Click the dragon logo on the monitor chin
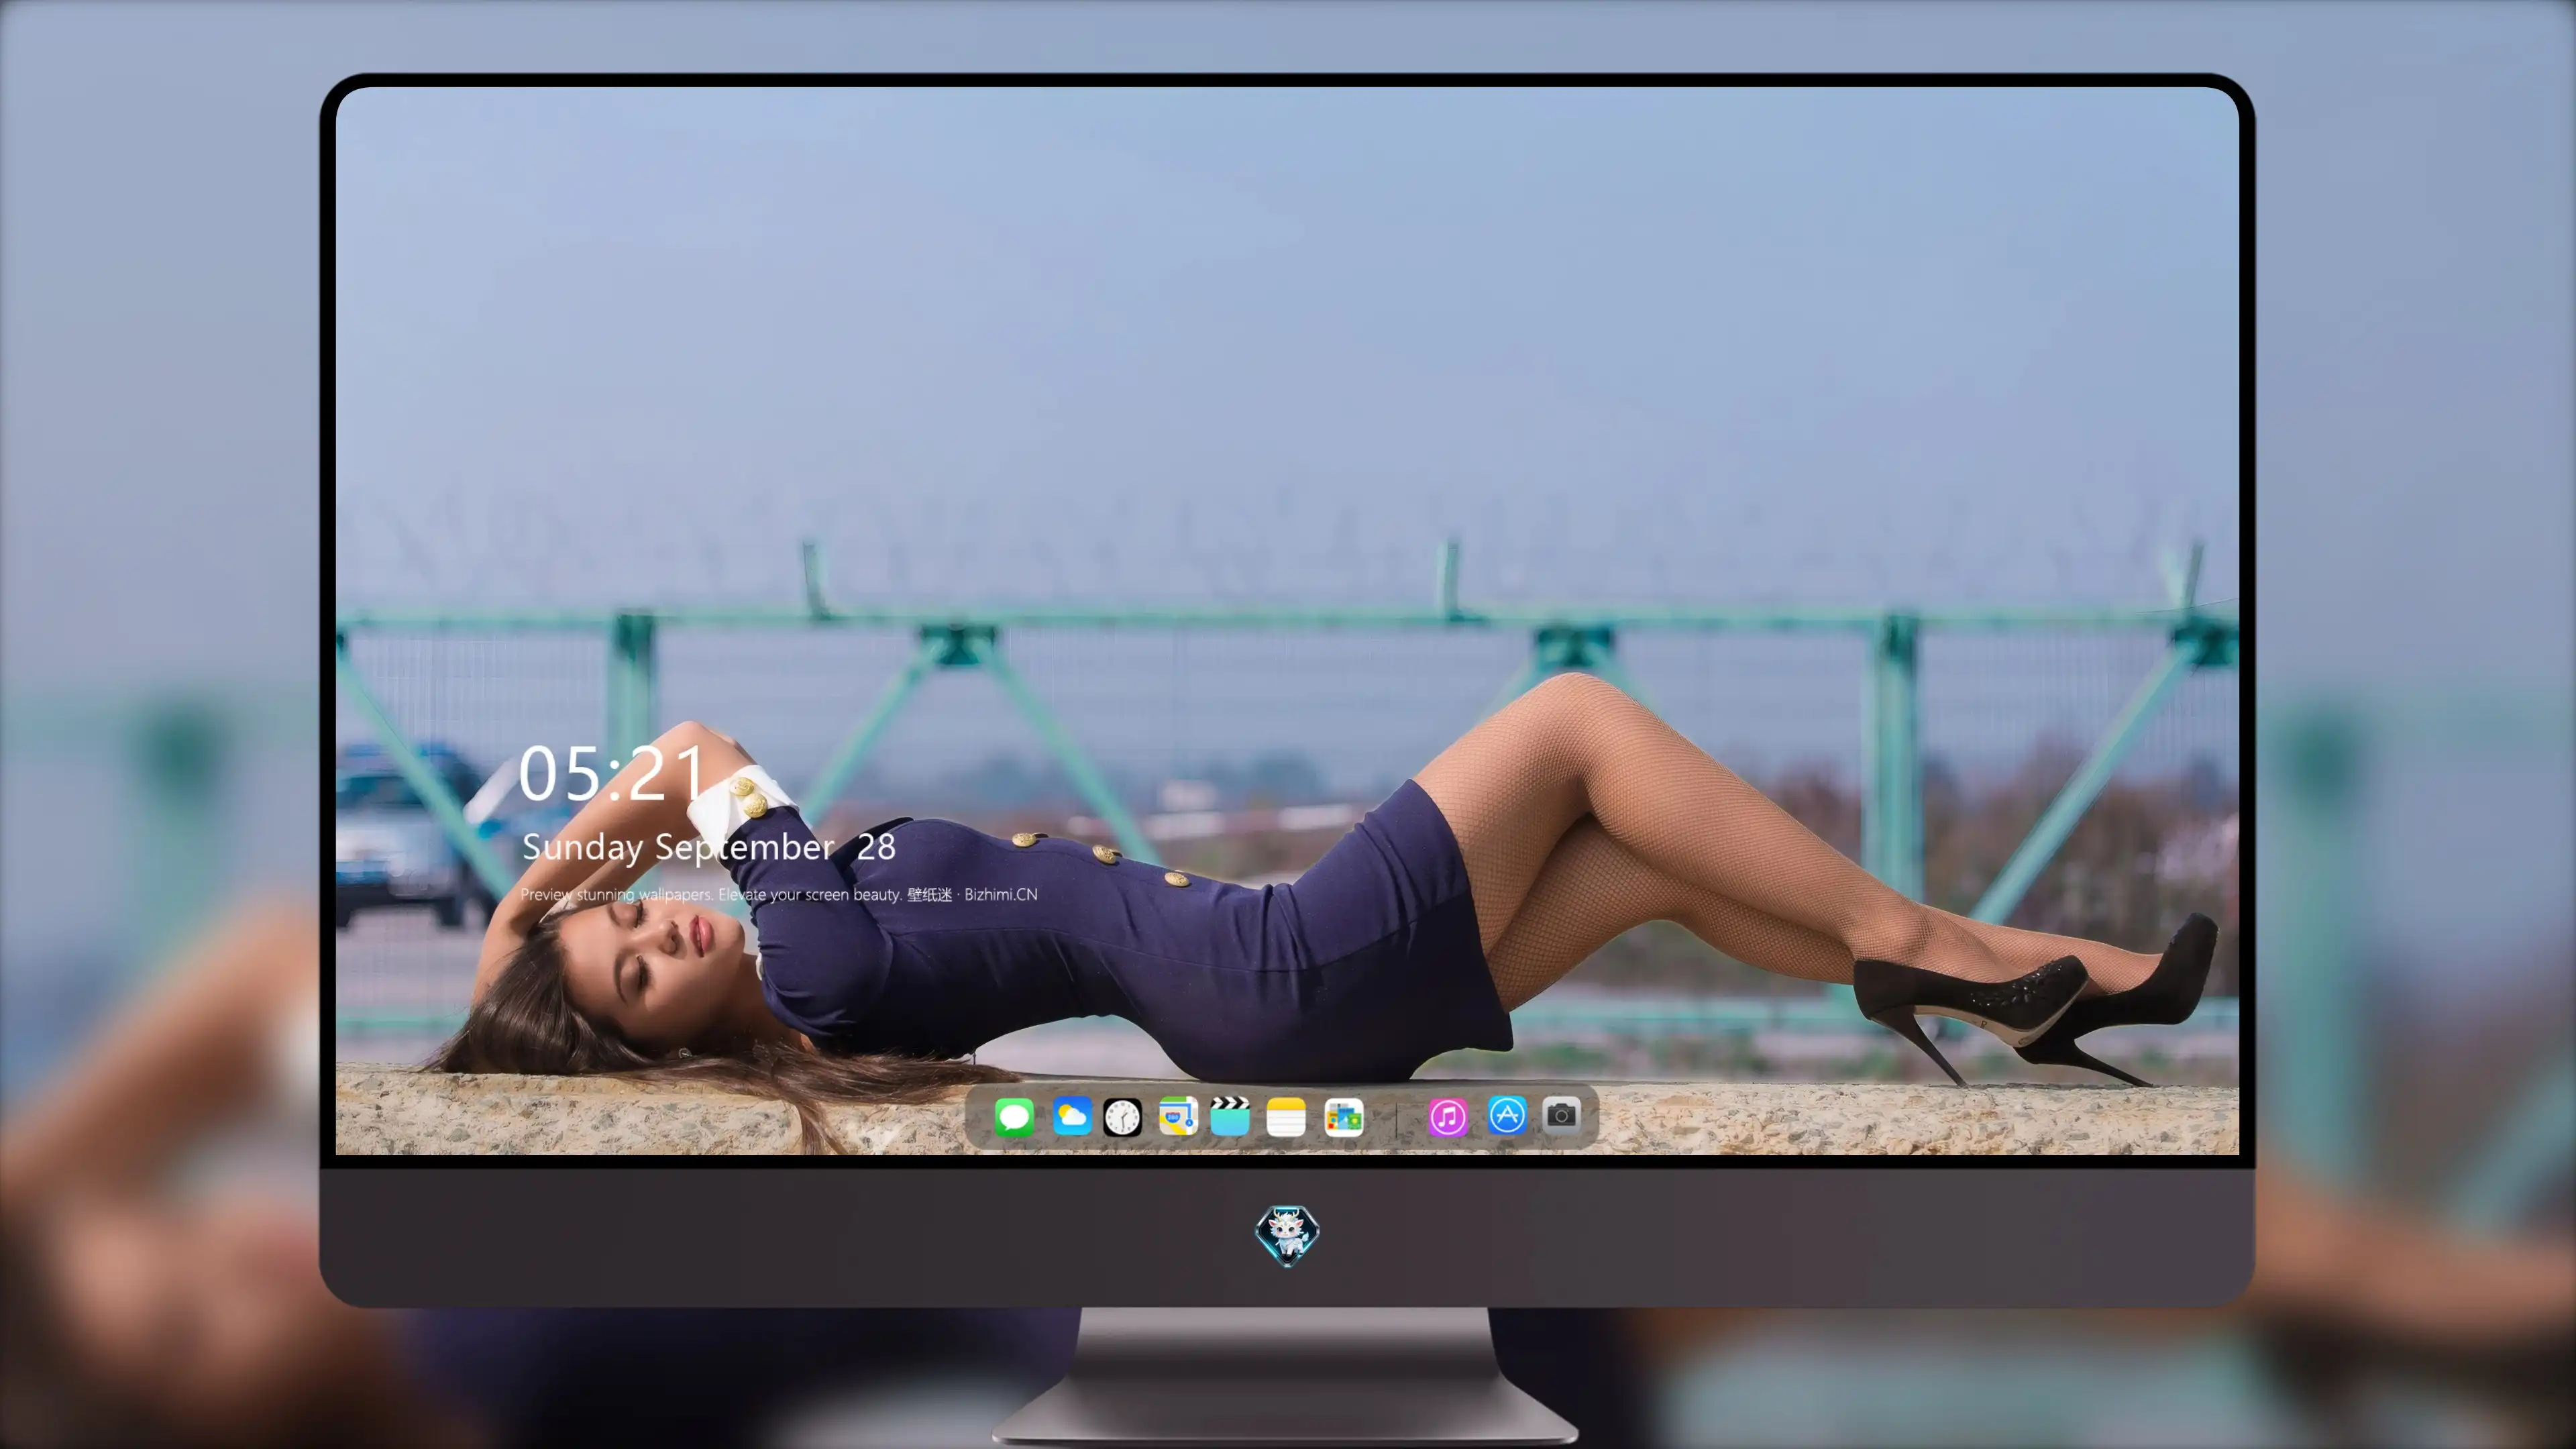 pyautogui.click(x=1287, y=1236)
